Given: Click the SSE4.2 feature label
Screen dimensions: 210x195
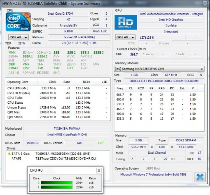Looking at the screenshot, I should coord(42,57).
